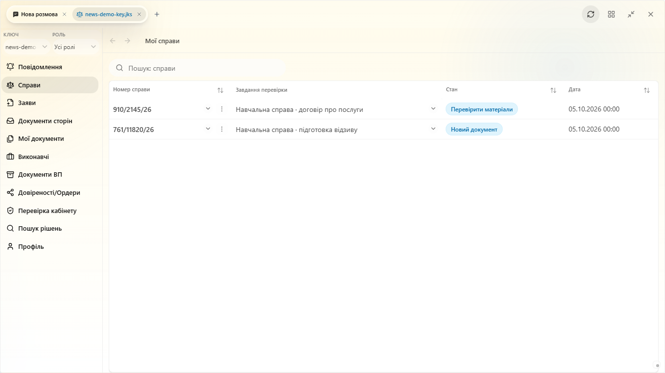Close the news-demo-key.jks tab
The width and height of the screenshot is (665, 373).
point(139,14)
